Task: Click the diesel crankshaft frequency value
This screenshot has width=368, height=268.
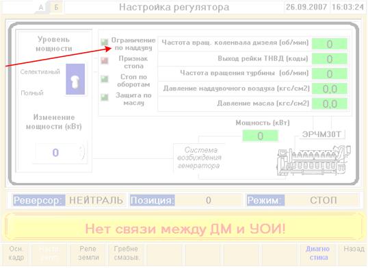Action: click(329, 44)
